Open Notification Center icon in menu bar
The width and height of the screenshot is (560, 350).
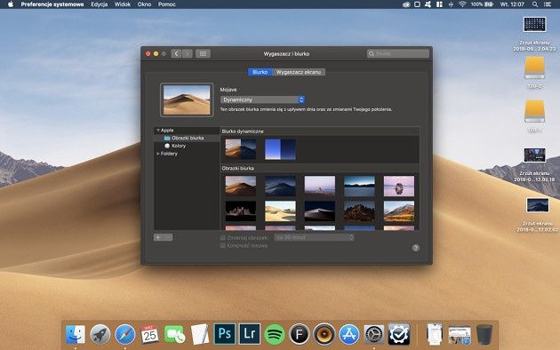548,4
